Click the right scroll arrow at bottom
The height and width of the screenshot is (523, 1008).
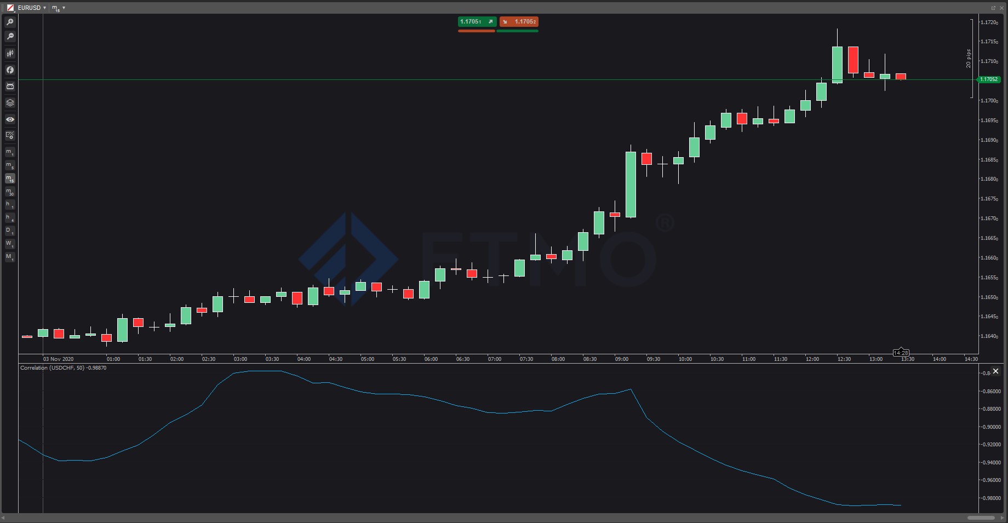[x=1004, y=518]
